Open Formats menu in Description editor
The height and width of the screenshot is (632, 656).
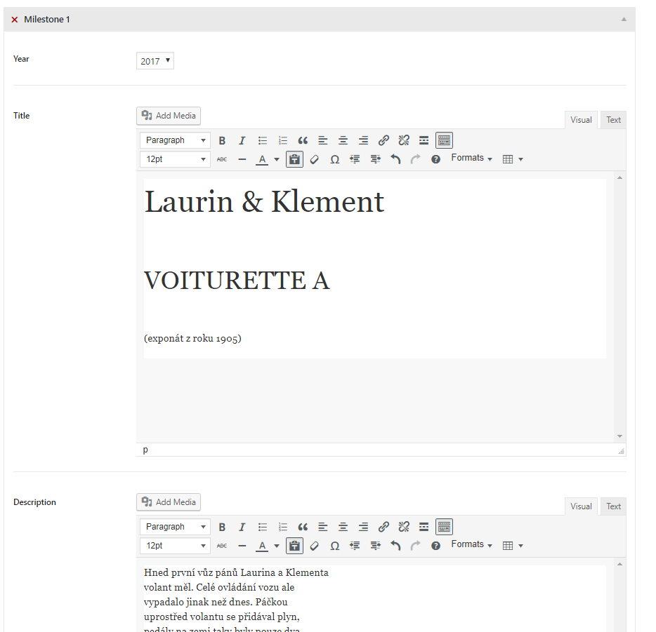[x=471, y=544]
